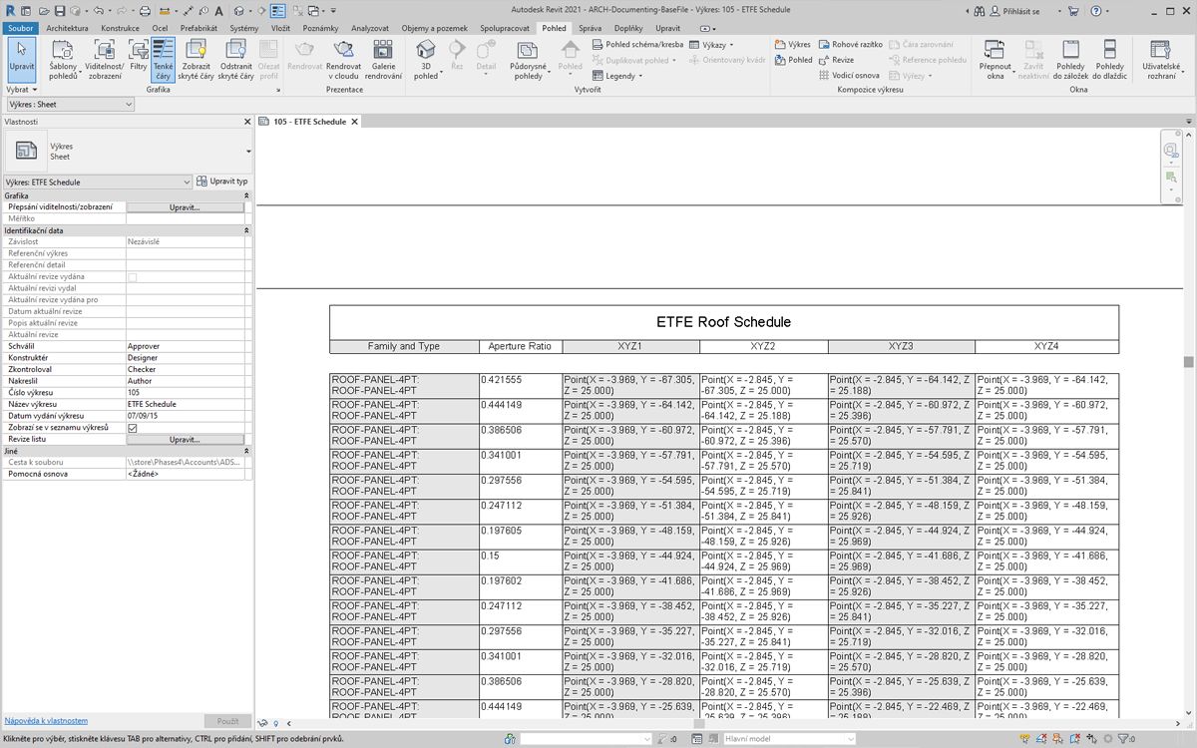
Task: Open Půdorysné pohledy plan views
Action: (x=528, y=60)
